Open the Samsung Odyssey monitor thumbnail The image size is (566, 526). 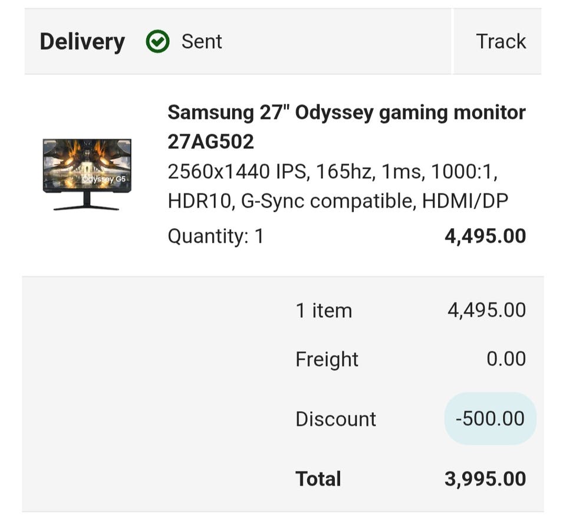pos(87,175)
